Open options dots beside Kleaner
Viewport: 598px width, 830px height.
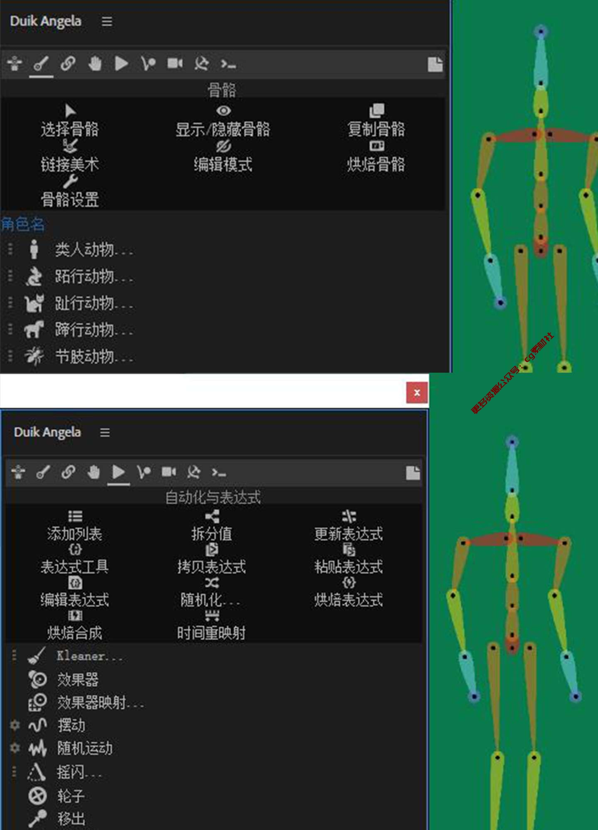click(x=14, y=655)
